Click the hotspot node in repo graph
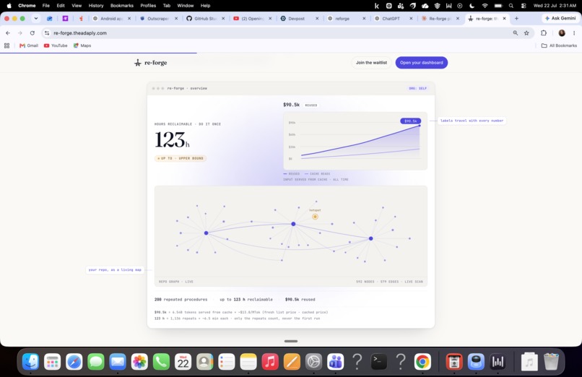582x377 pixels. coord(315,217)
